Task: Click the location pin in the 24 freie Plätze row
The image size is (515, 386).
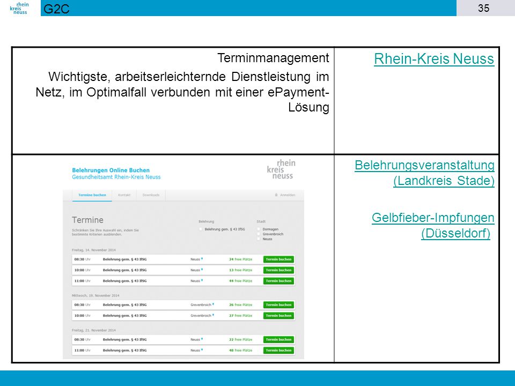Action: [202, 259]
